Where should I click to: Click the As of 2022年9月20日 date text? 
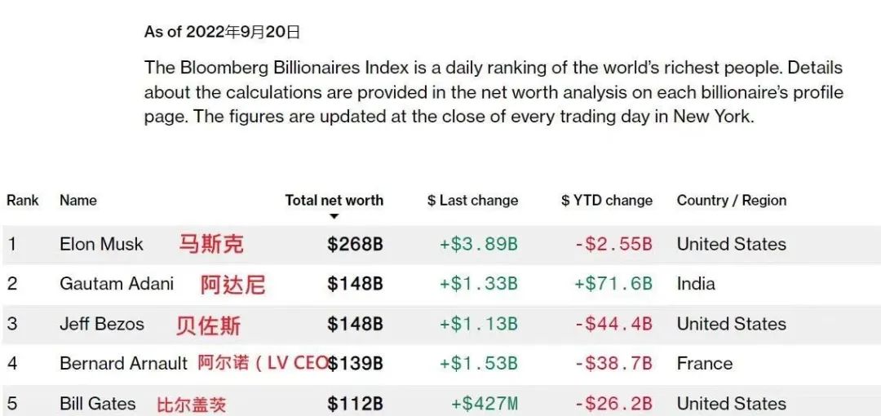point(222,32)
